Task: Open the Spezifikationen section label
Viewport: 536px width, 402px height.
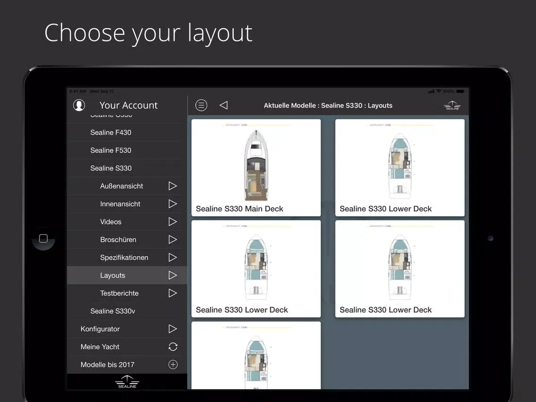Action: click(x=124, y=258)
